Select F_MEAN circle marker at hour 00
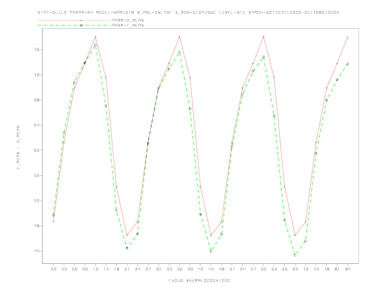The height and width of the screenshot is (293, 379). pyautogui.click(x=54, y=215)
